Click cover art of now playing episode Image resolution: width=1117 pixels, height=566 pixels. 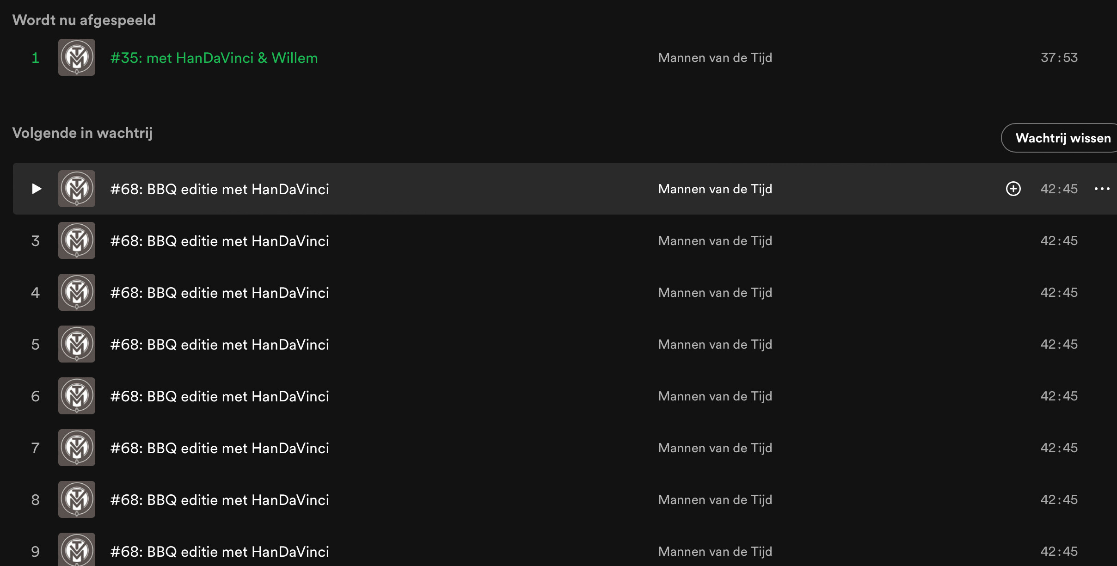(77, 57)
